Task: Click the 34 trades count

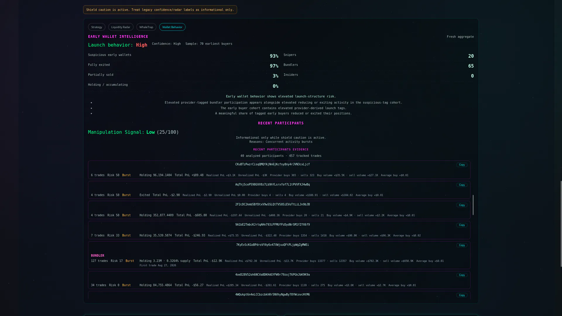Action: 98,285
